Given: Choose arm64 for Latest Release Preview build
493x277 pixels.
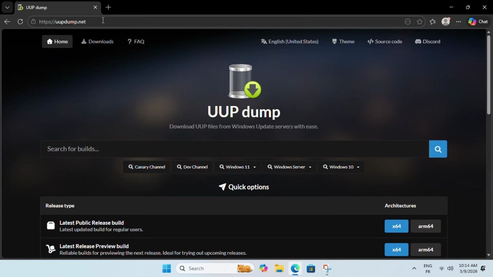Looking at the screenshot, I should pyautogui.click(x=426, y=250).
